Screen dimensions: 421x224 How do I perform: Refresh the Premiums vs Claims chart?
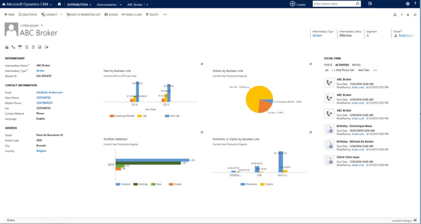click(x=311, y=132)
